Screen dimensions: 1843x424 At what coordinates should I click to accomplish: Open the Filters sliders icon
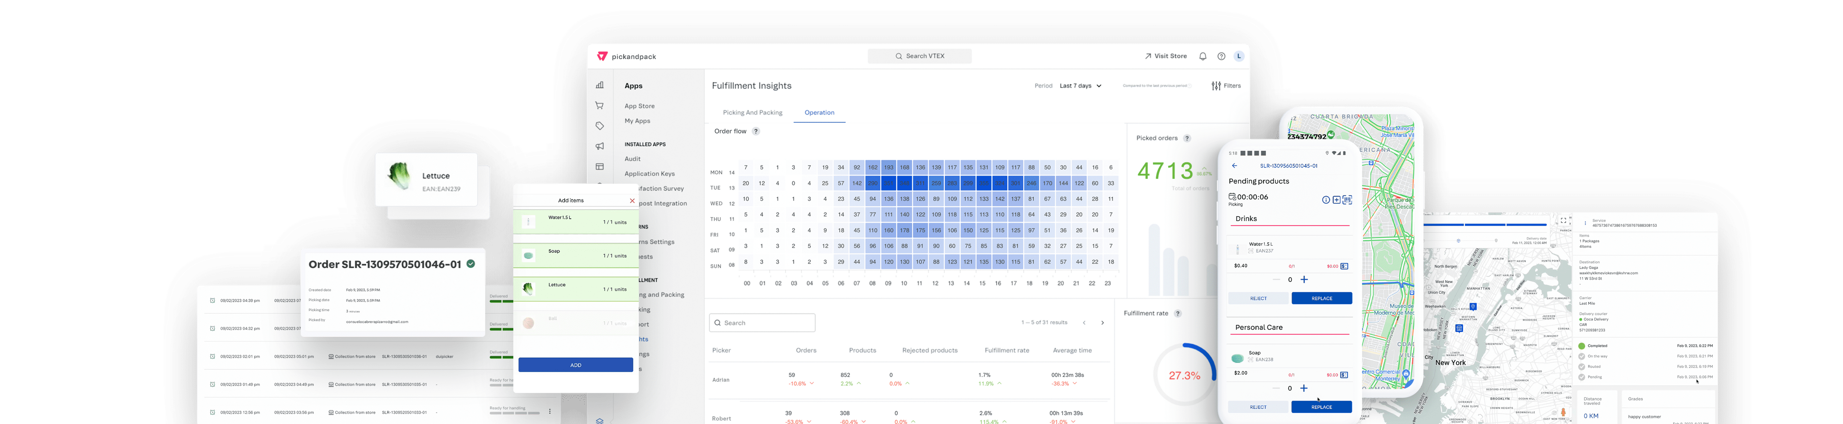[x=1216, y=86]
